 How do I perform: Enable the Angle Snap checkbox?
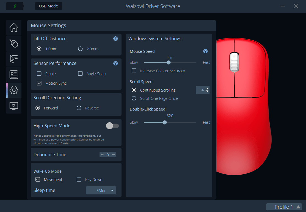click(80, 73)
